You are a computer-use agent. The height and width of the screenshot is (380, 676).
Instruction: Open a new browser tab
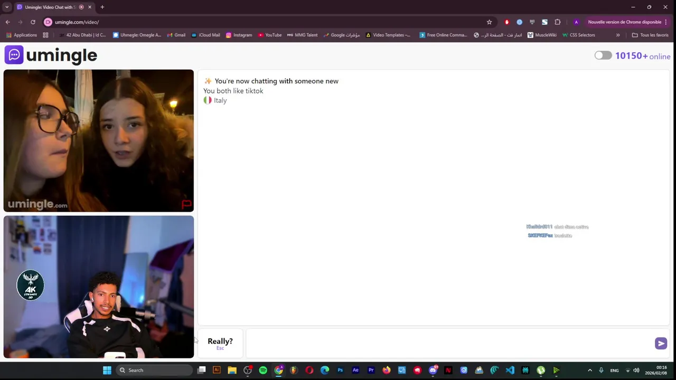click(x=102, y=7)
